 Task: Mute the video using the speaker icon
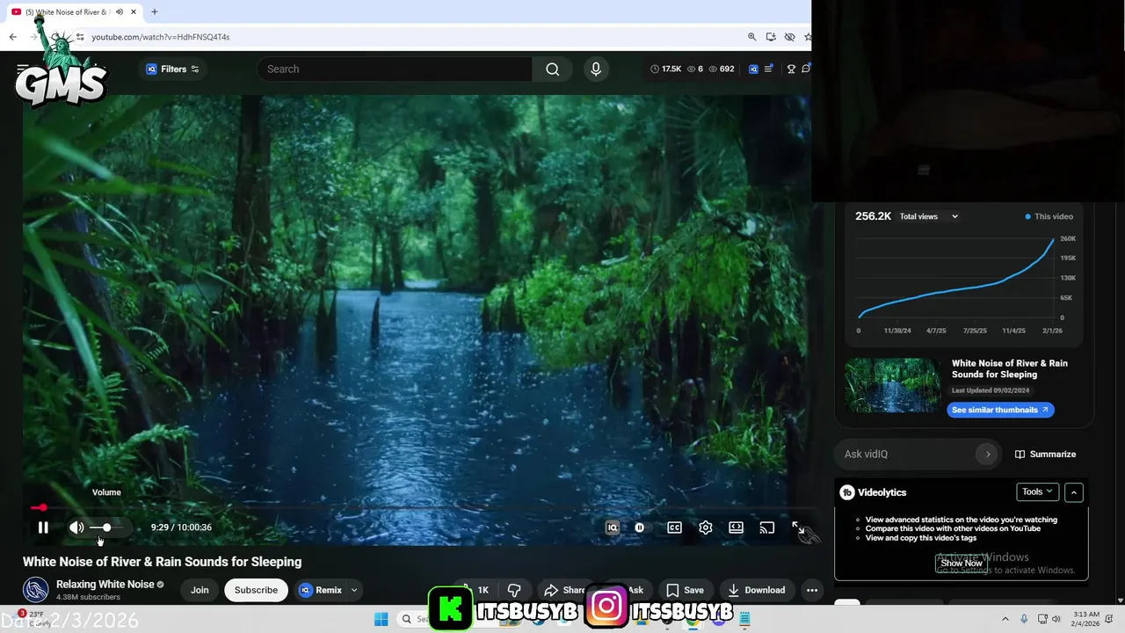click(x=76, y=527)
